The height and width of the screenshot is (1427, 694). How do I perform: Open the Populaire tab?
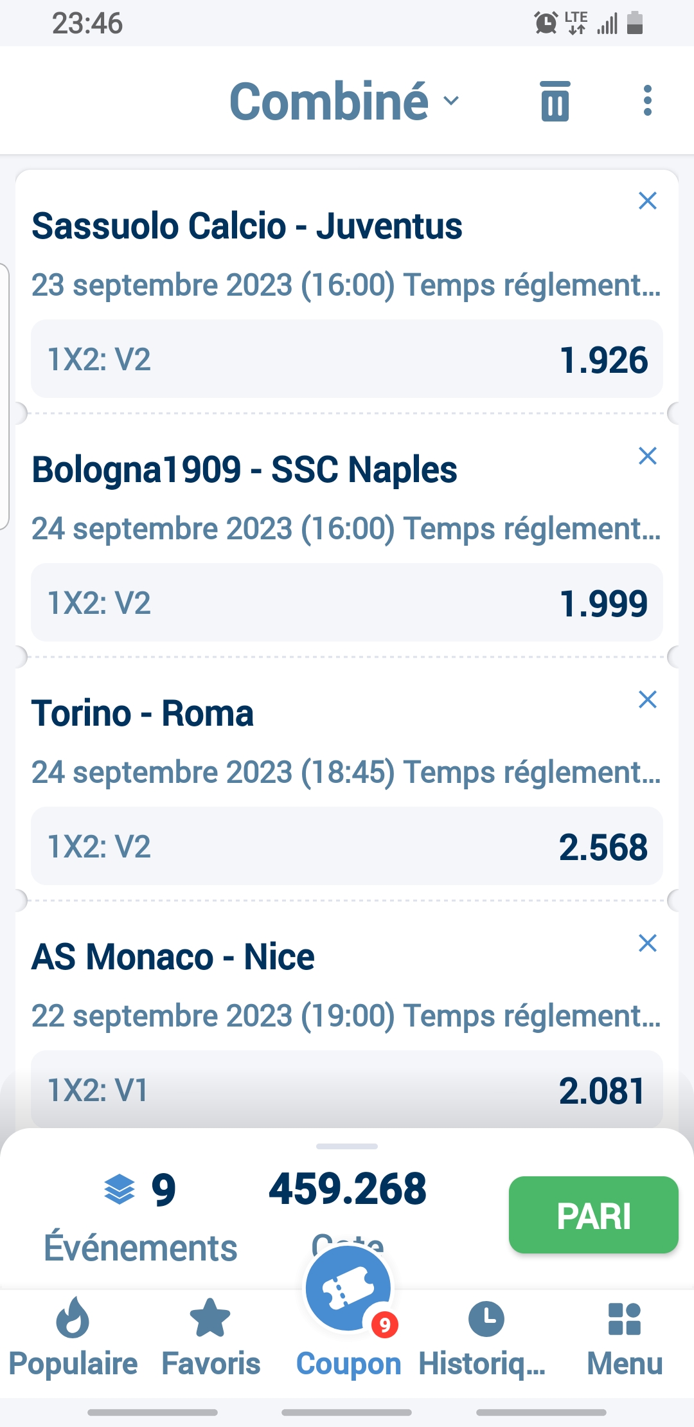coord(73,1338)
